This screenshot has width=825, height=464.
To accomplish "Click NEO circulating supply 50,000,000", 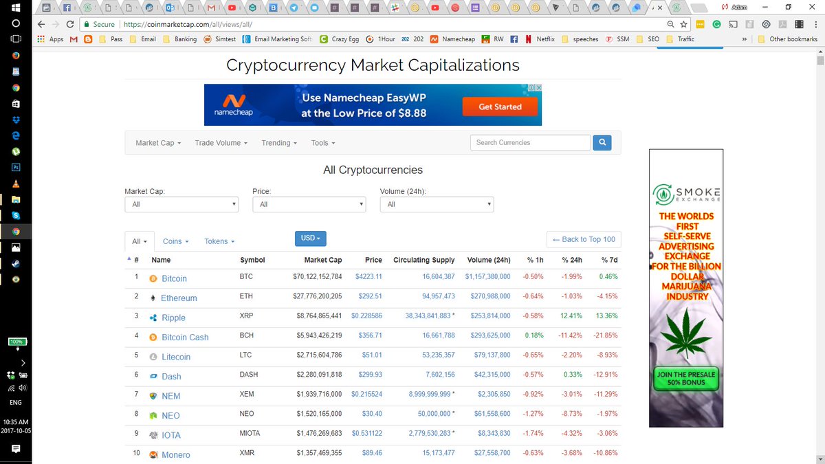I will coord(434,415).
